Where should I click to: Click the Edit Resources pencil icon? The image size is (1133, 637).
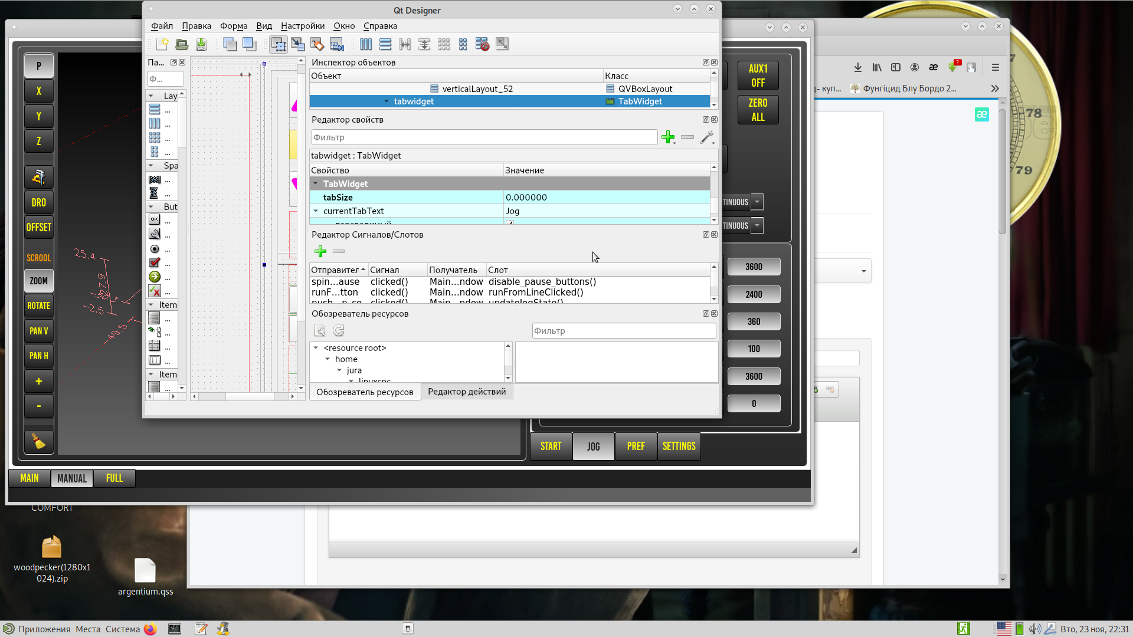click(x=320, y=331)
